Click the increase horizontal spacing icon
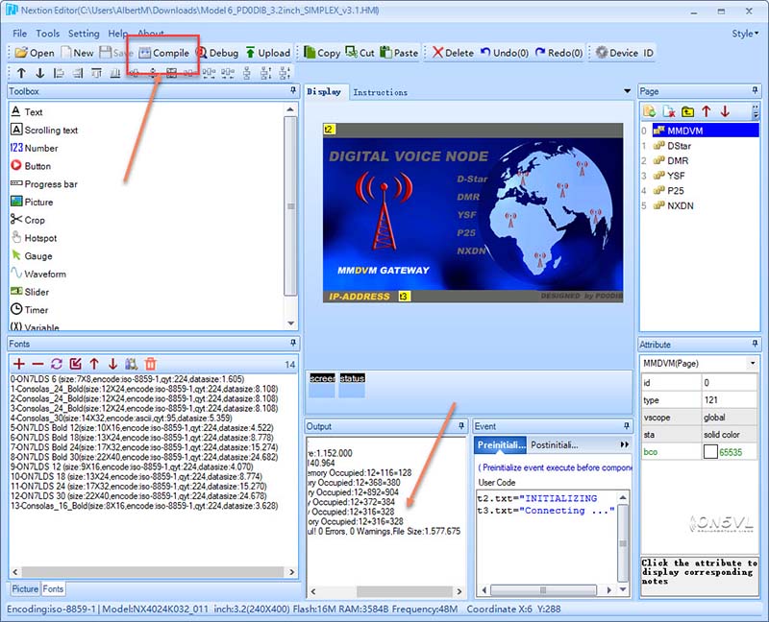The width and height of the screenshot is (769, 622). [x=209, y=74]
